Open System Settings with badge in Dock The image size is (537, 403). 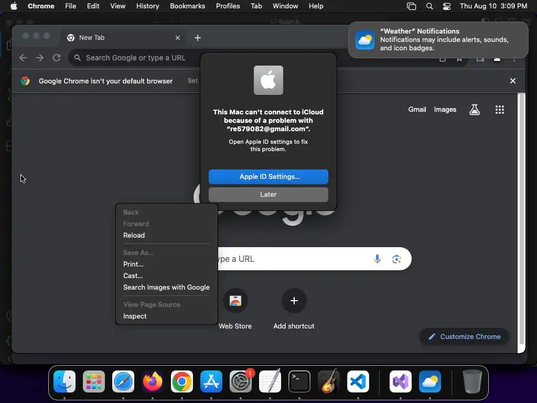(x=241, y=381)
